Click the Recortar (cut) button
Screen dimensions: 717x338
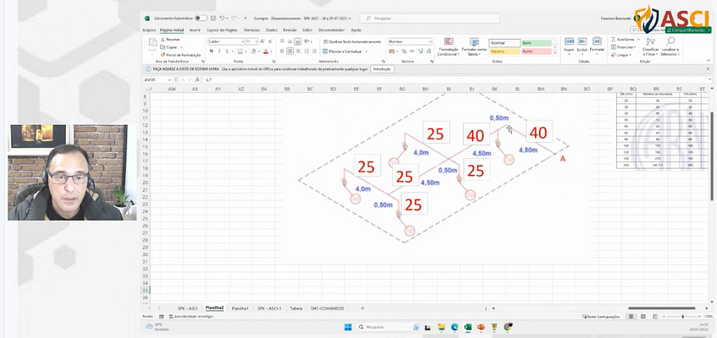(x=170, y=40)
